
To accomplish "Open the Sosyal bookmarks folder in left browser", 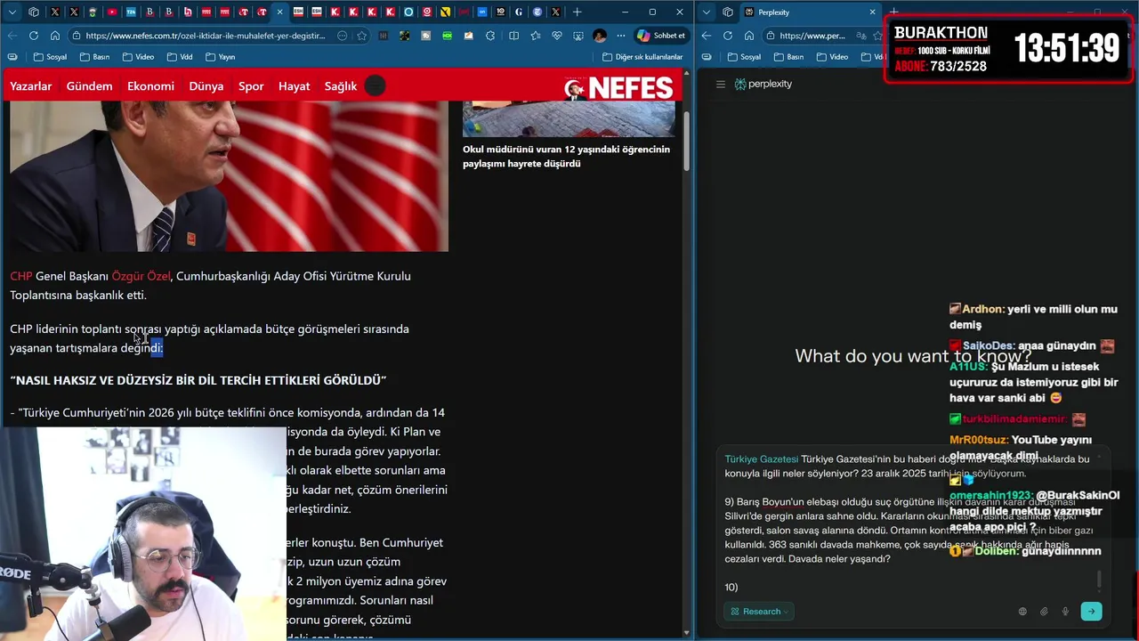I will pyautogui.click(x=50, y=57).
